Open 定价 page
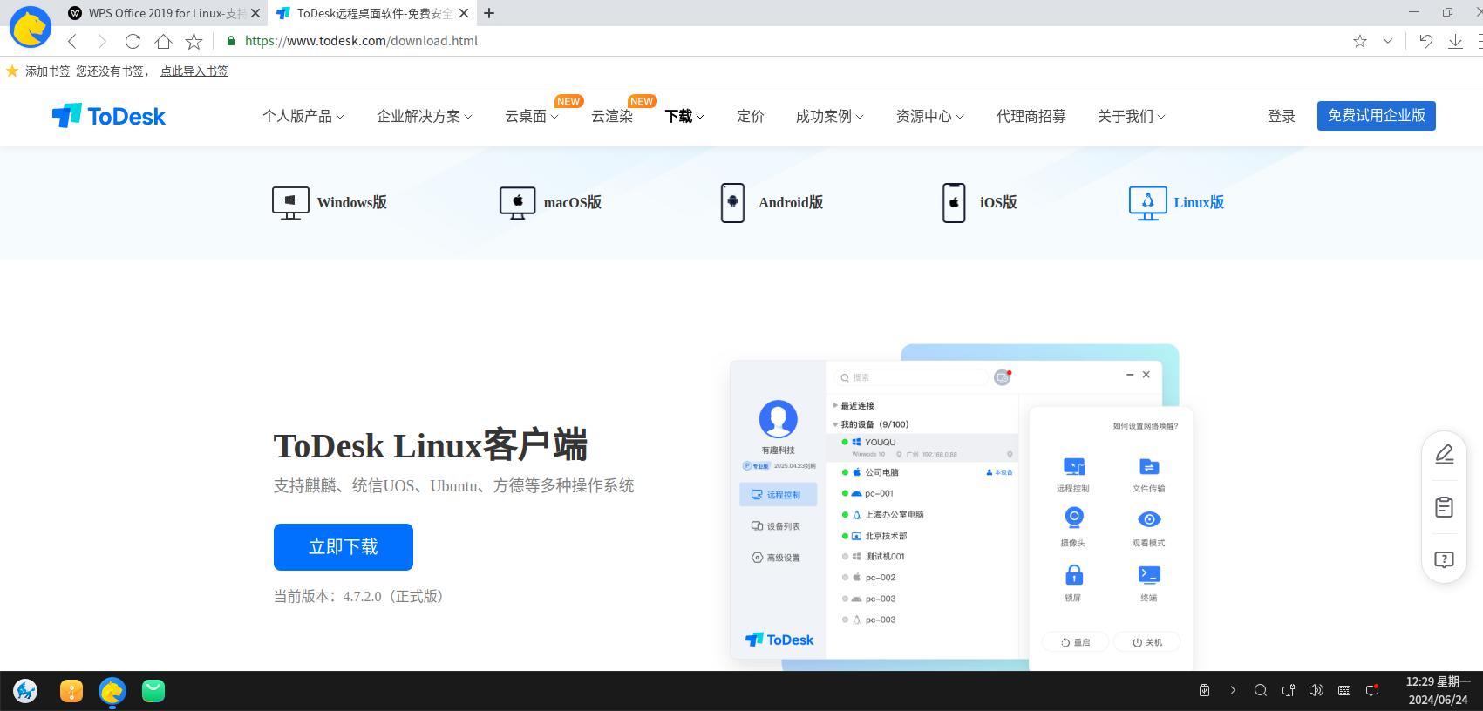Viewport: 1483px width, 711px height. point(751,116)
